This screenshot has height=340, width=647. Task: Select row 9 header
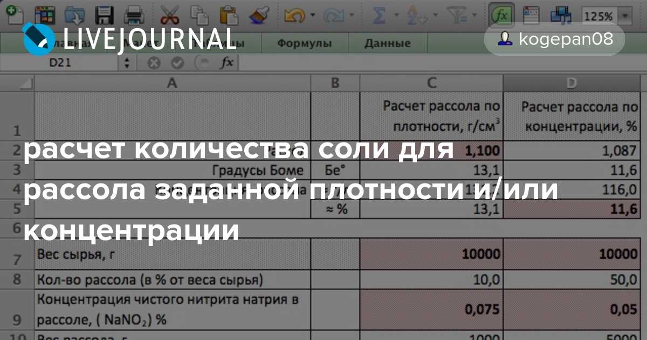tap(17, 310)
